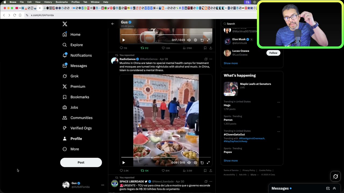Compose a new message in Messages drawer
344x193 pixels.
328,188
